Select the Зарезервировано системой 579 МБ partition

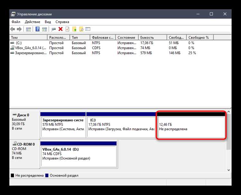click(x=63, y=125)
